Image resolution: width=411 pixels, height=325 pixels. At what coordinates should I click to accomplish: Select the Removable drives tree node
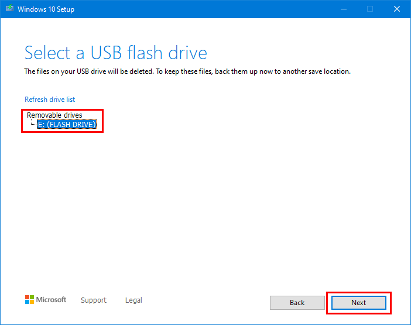54,115
